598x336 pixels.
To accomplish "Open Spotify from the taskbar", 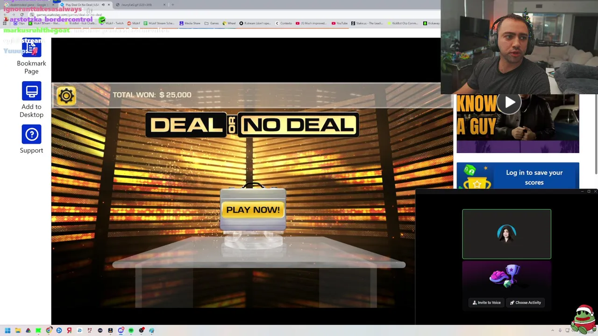I will (x=131, y=330).
